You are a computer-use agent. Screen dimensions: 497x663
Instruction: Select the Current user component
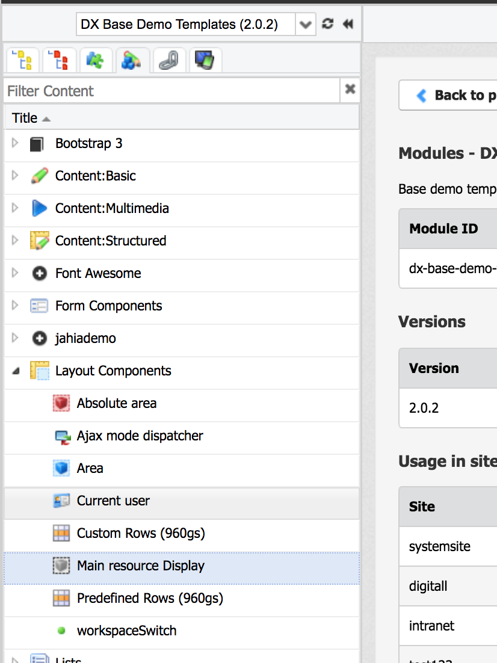112,501
